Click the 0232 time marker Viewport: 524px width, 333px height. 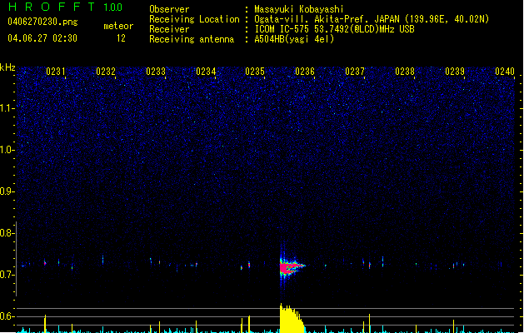point(106,72)
